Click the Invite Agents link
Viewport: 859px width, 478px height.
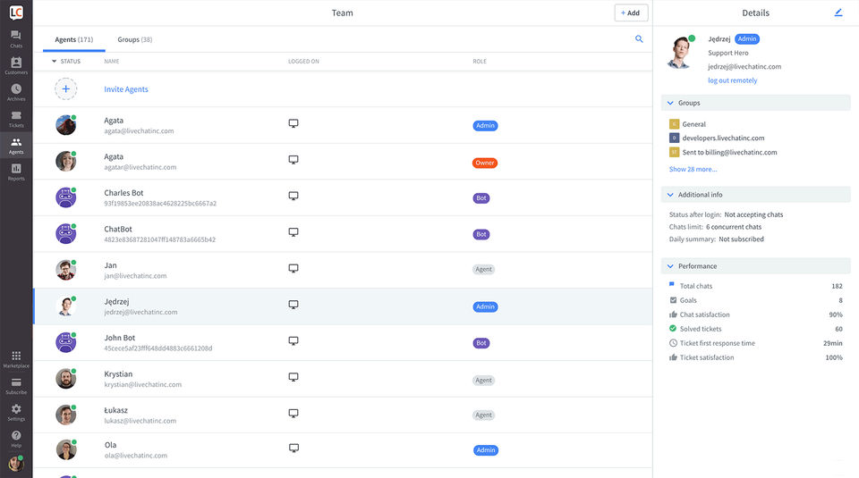pos(126,89)
